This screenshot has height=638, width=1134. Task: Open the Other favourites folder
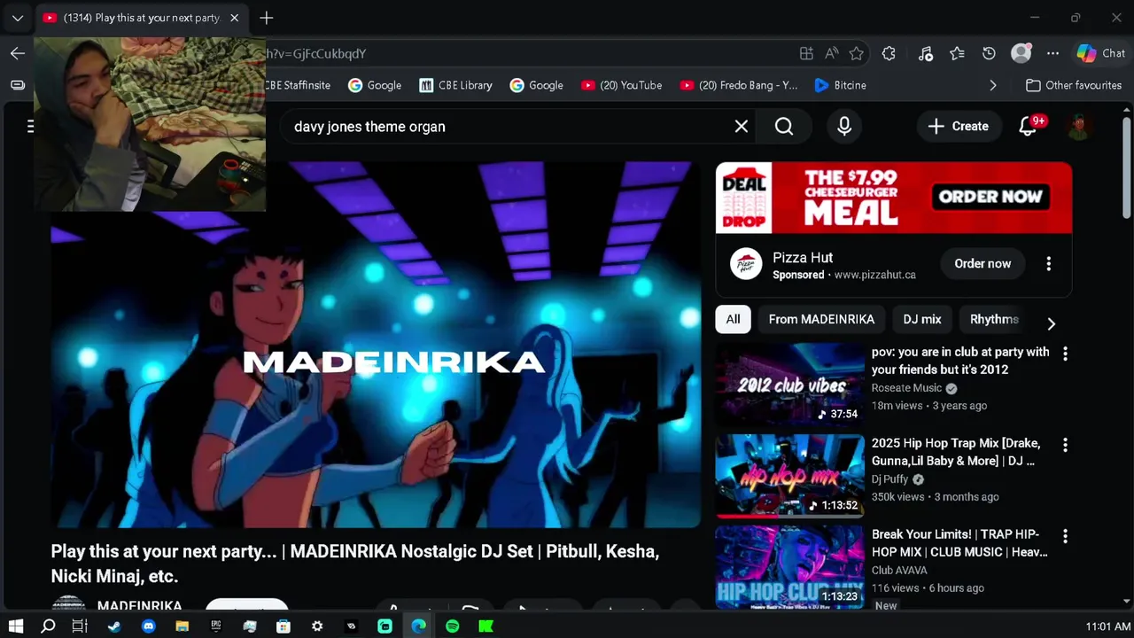tap(1074, 85)
